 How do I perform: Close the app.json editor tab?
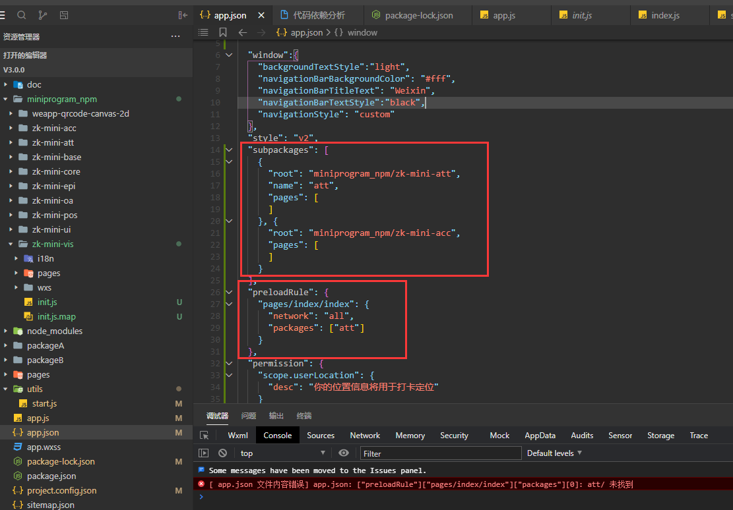[261, 15]
